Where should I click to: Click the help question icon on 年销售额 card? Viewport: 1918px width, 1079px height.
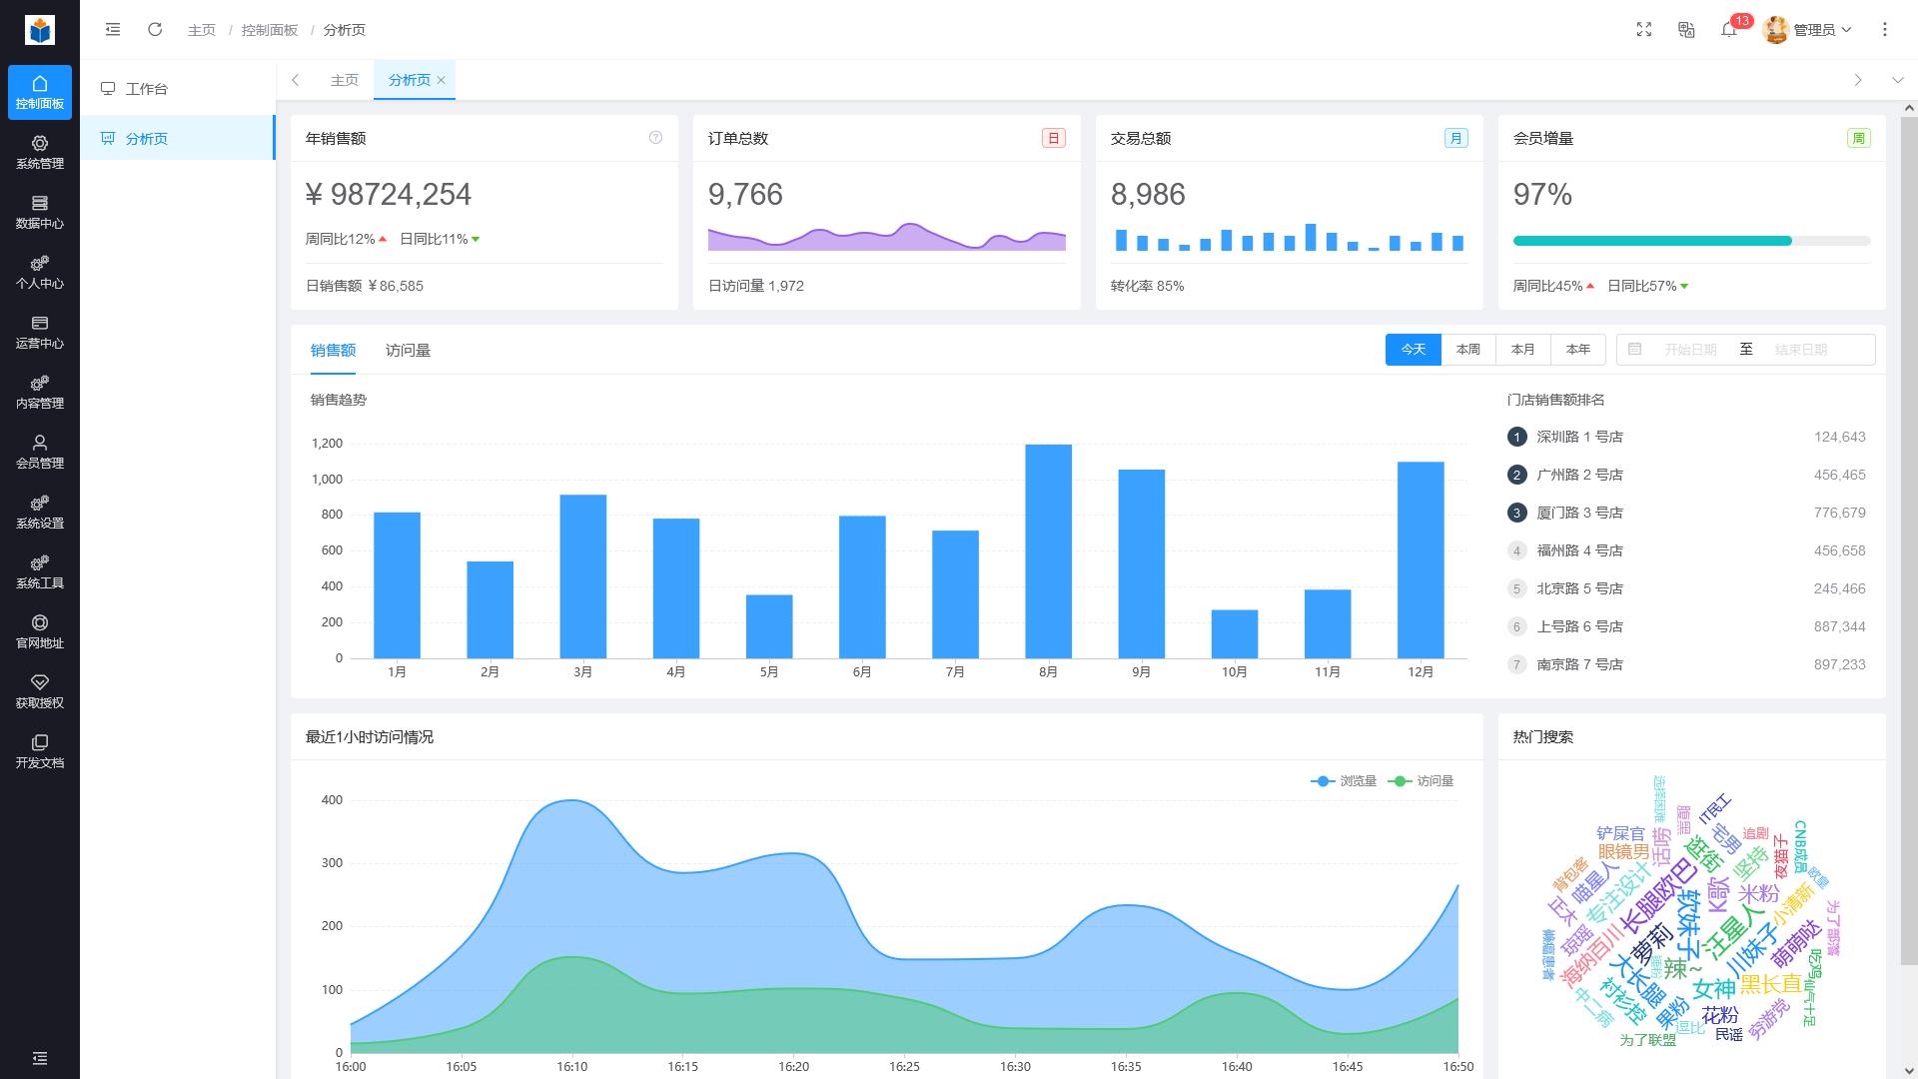[x=655, y=138]
